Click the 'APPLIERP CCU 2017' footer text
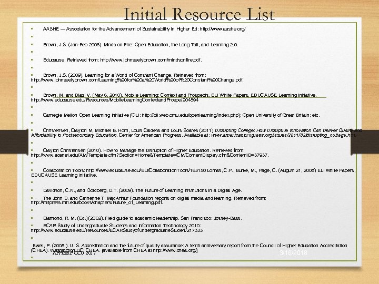Viewport: 379px width, 284px height. pyautogui.click(x=74, y=253)
